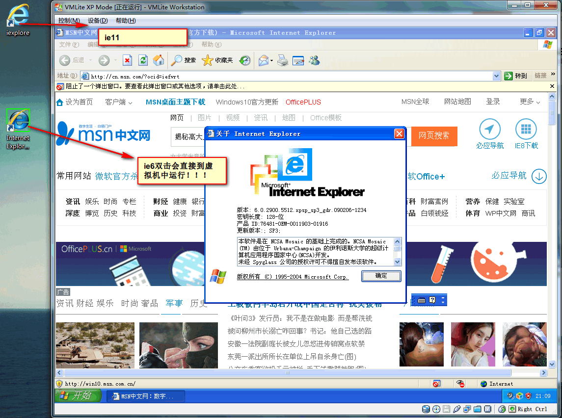Image resolution: width=562 pixels, height=418 pixels.
Task: Click 确定 button in About dialog
Action: tap(381, 276)
